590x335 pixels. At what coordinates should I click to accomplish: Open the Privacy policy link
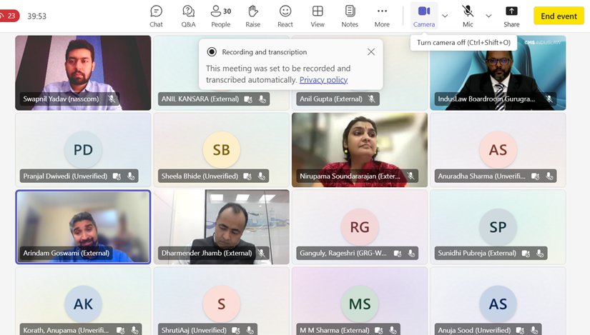[x=323, y=80]
